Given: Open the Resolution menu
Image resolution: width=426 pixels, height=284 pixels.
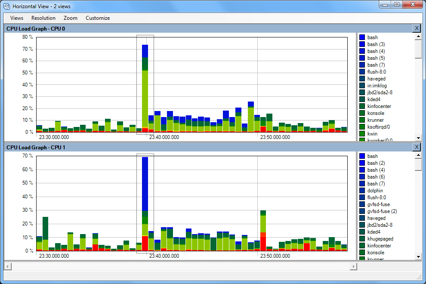Looking at the screenshot, I should tap(43, 18).
